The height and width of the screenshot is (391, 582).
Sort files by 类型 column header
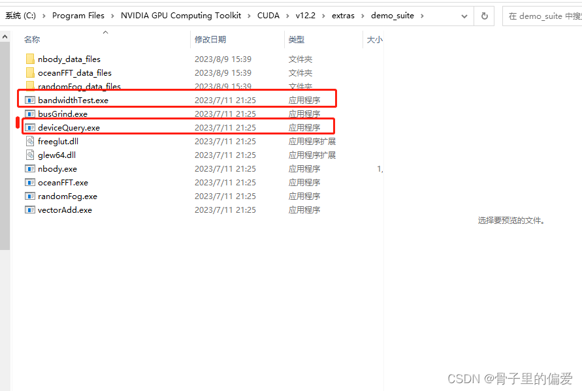click(x=296, y=40)
